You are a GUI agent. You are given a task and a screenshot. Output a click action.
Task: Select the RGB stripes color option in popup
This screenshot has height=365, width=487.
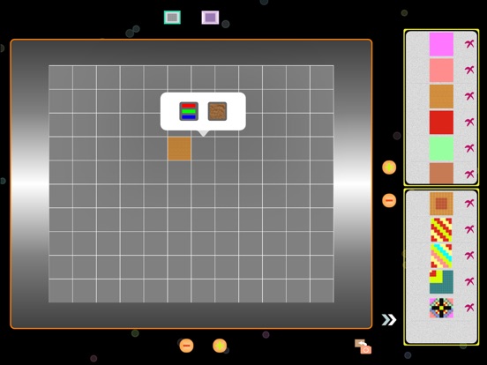tap(189, 111)
